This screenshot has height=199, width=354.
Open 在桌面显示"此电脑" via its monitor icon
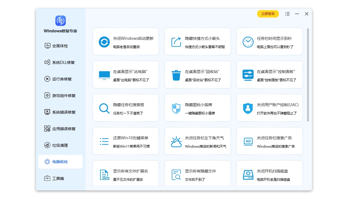(104, 75)
